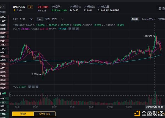Click the 03/01 date on the time axis
This screenshot has width=165, height=118.
35,107
